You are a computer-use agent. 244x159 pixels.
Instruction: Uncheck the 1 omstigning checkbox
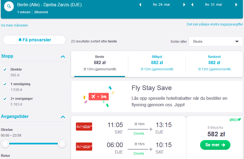pyautogui.click(x=5, y=84)
